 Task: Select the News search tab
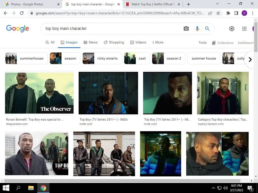point(90,42)
